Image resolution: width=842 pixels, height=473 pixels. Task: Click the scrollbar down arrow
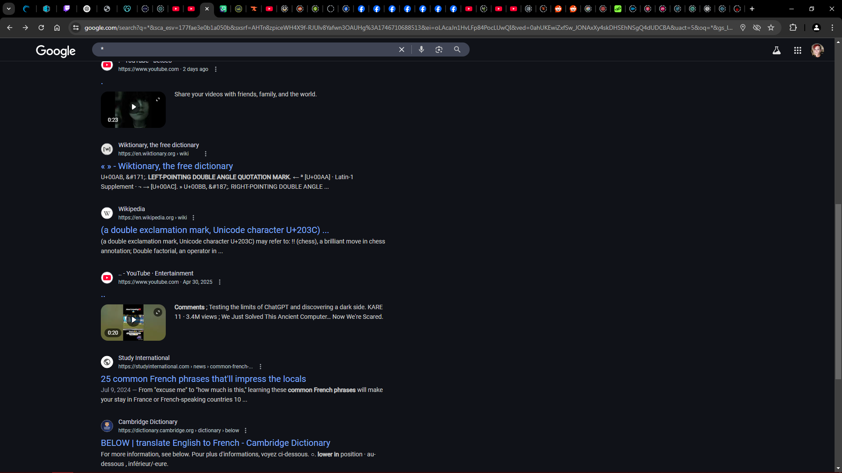[x=838, y=468]
